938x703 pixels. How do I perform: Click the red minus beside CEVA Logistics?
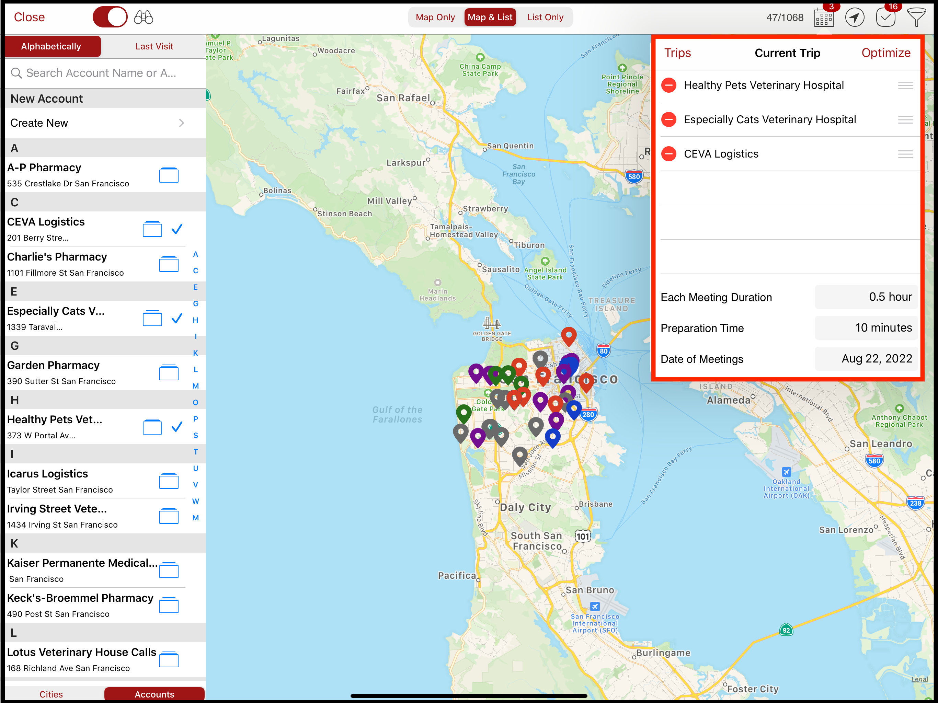point(669,154)
